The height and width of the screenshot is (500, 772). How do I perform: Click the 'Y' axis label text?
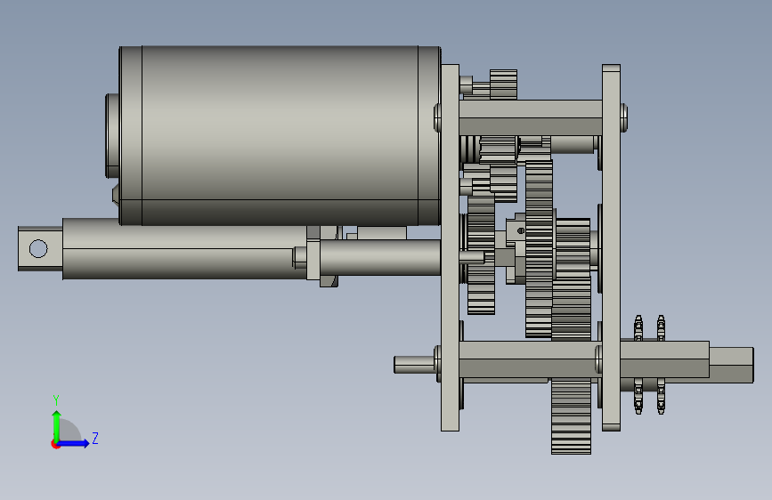click(56, 399)
